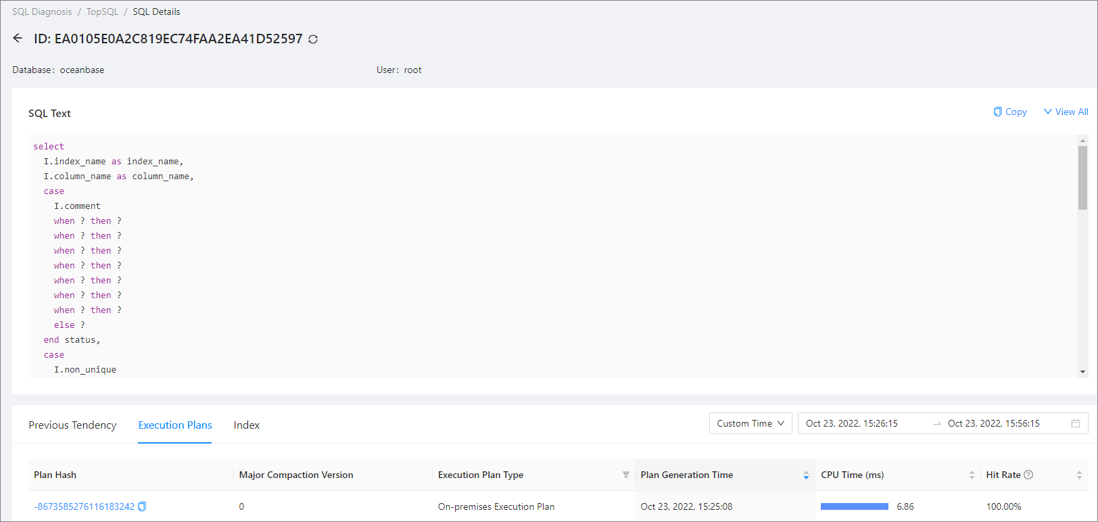Sort by CPU Time column

(x=972, y=475)
